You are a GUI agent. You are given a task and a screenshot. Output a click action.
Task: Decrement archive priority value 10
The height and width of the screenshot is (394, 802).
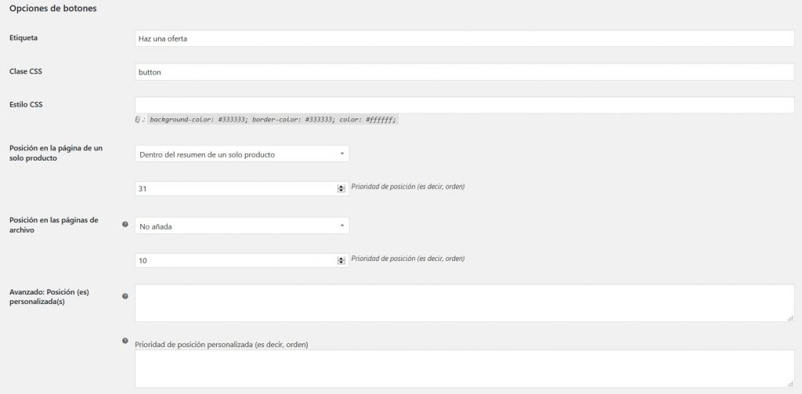(341, 262)
